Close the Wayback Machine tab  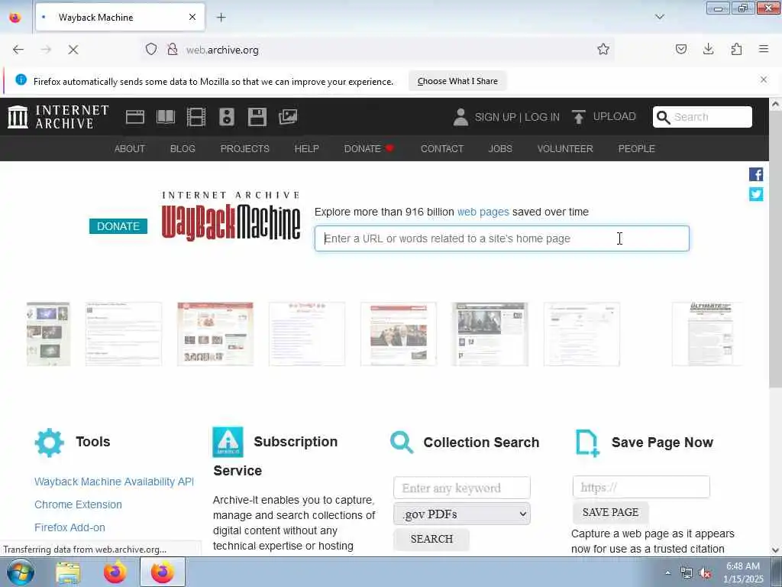pos(192,18)
